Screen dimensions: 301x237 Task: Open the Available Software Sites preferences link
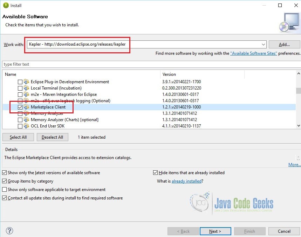coord(254,53)
